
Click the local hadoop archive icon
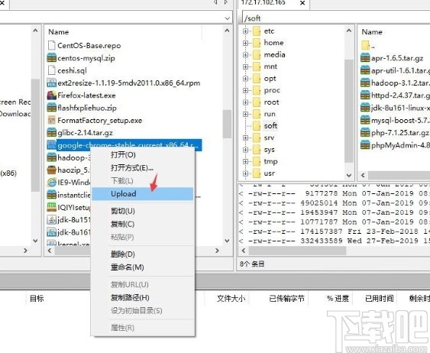(52, 157)
